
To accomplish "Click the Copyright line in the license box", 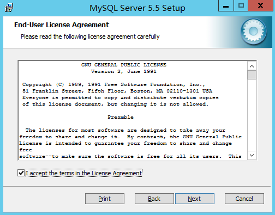I will [x=113, y=84].
